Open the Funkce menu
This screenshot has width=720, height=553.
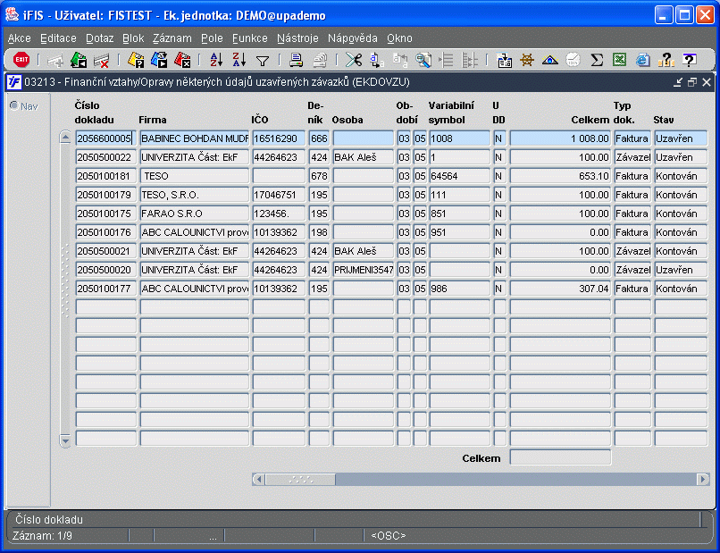click(250, 38)
